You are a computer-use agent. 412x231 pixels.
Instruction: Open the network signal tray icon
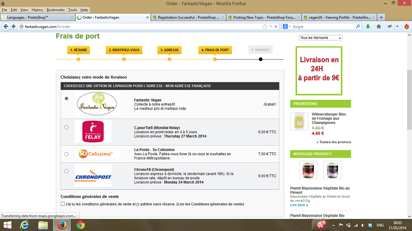(x=355, y=225)
